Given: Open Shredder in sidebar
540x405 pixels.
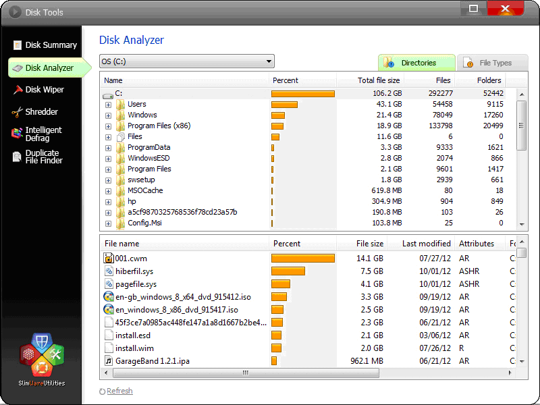Looking at the screenshot, I should tap(36, 112).
